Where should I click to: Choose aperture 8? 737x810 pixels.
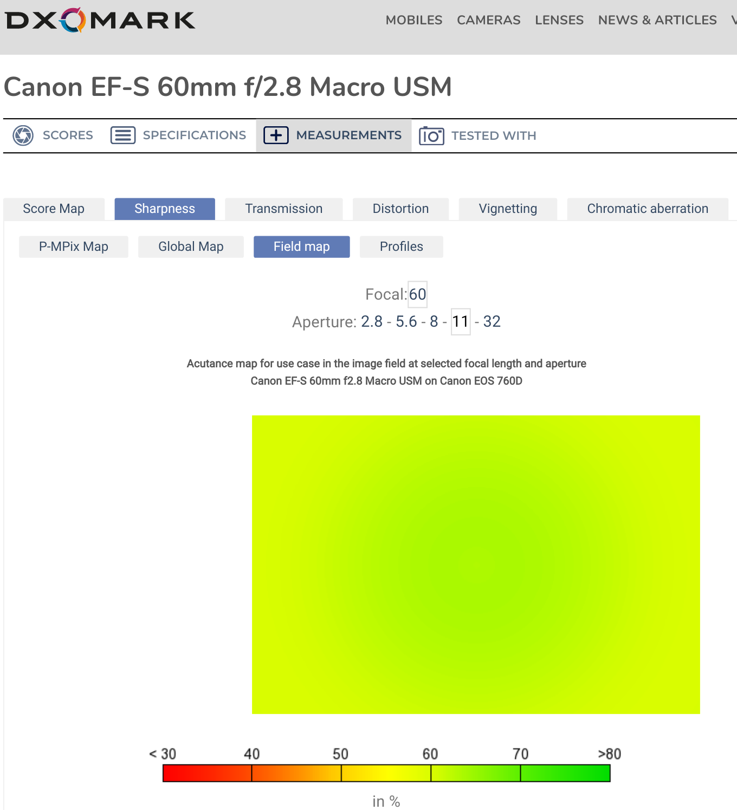[434, 321]
